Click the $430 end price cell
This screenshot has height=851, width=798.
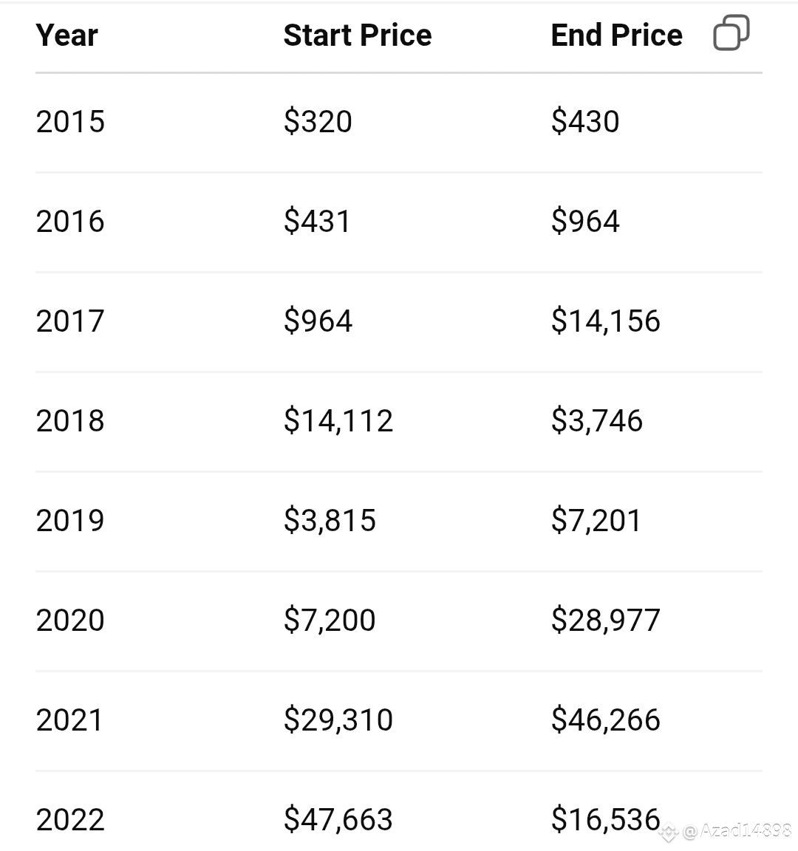[x=585, y=121]
